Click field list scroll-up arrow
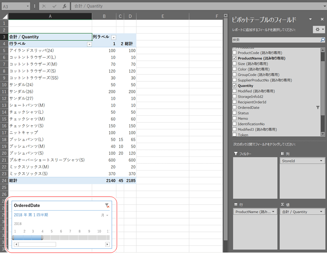Image resolution: width=327 pixels, height=255 pixels. click(323, 50)
